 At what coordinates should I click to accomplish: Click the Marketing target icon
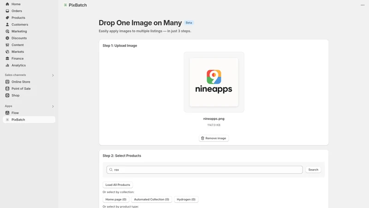pyautogui.click(x=7, y=31)
